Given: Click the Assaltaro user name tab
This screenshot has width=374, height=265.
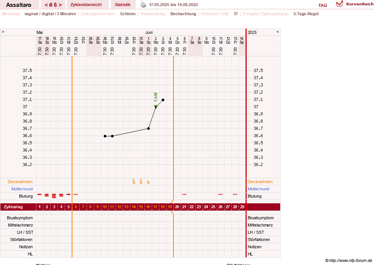Looking at the screenshot, I should tap(19, 5).
